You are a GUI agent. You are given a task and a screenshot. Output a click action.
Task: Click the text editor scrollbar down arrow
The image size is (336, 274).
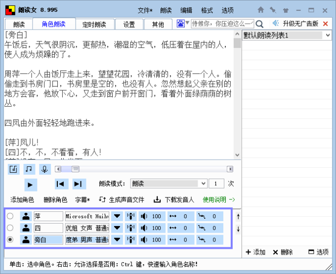pyautogui.click(x=237, y=155)
